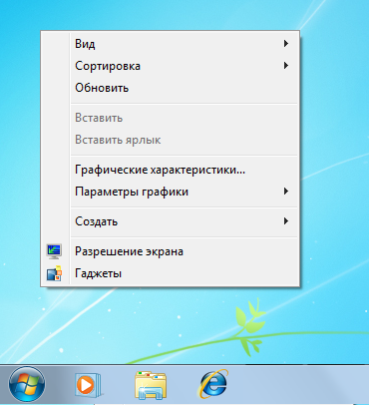Click the arrow next to Создать
The width and height of the screenshot is (369, 405).
tap(286, 220)
